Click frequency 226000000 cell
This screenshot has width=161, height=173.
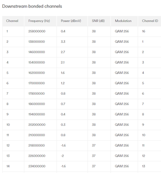click(37, 156)
